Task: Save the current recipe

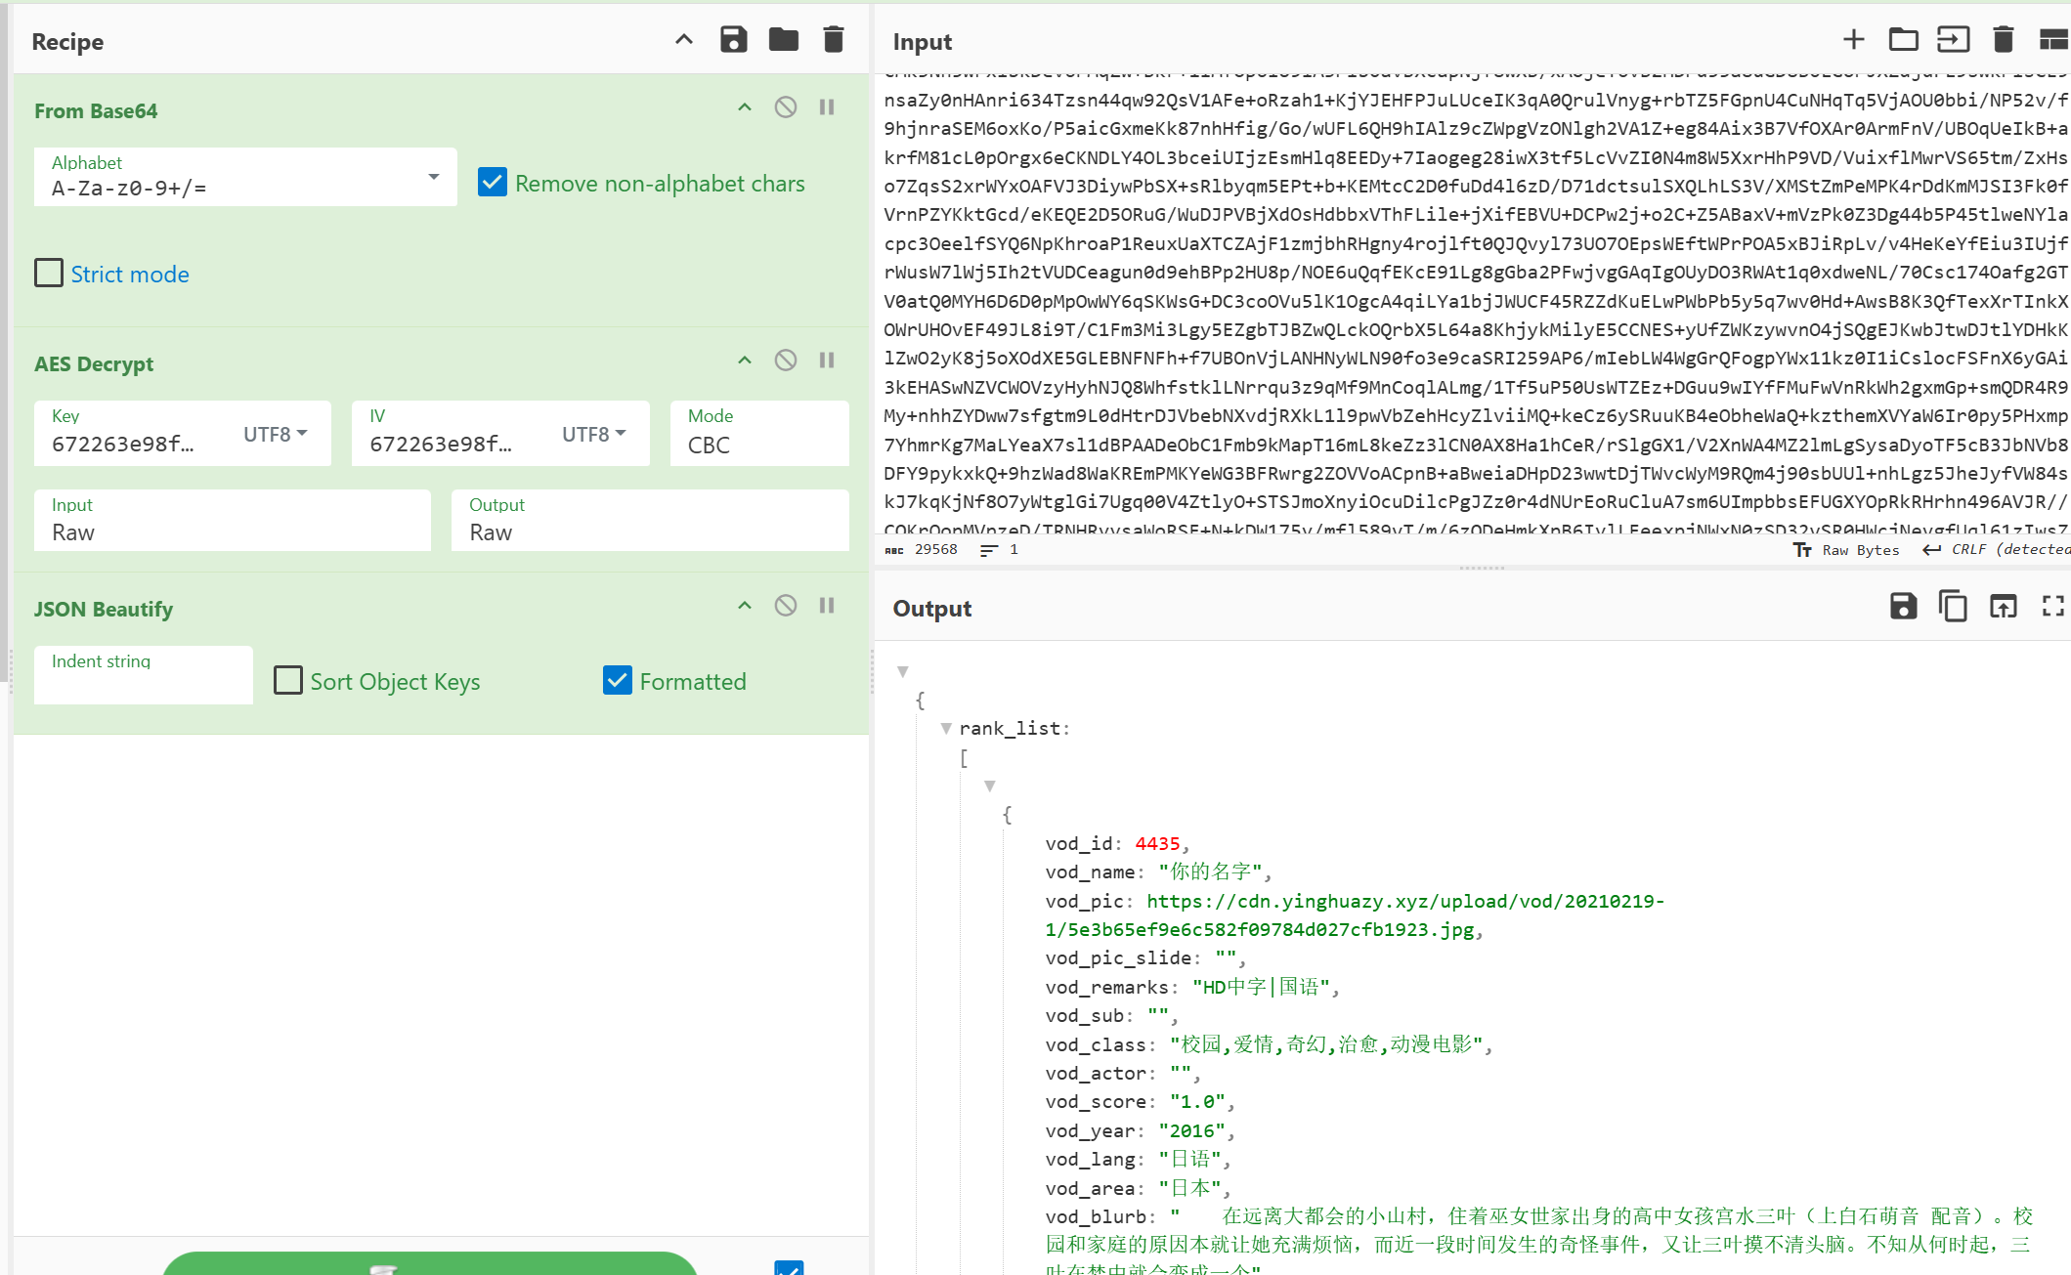Action: coord(733,40)
